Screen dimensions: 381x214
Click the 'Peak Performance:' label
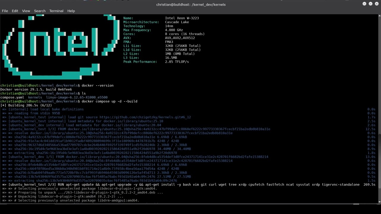pos(140,62)
